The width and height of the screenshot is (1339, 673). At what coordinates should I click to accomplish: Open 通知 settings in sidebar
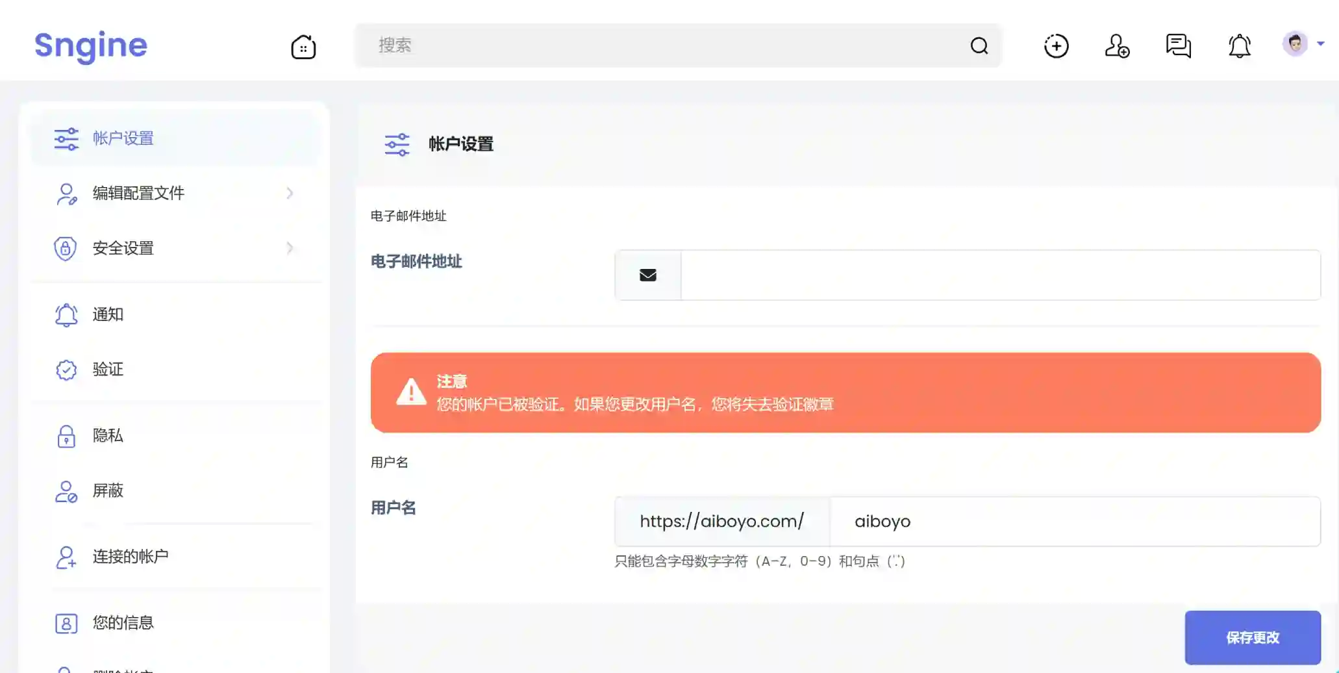(108, 315)
